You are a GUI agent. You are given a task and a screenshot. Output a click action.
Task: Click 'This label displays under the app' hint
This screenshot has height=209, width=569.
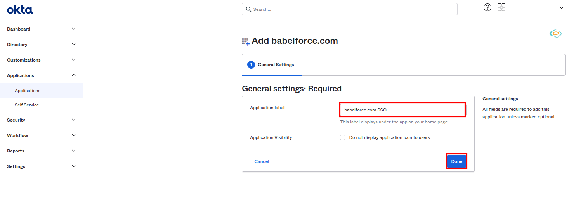[394, 122]
